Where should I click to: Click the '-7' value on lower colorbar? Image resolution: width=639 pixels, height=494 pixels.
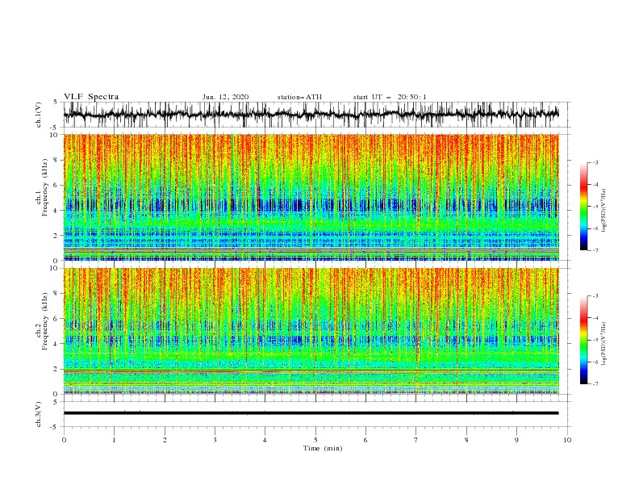tap(595, 384)
